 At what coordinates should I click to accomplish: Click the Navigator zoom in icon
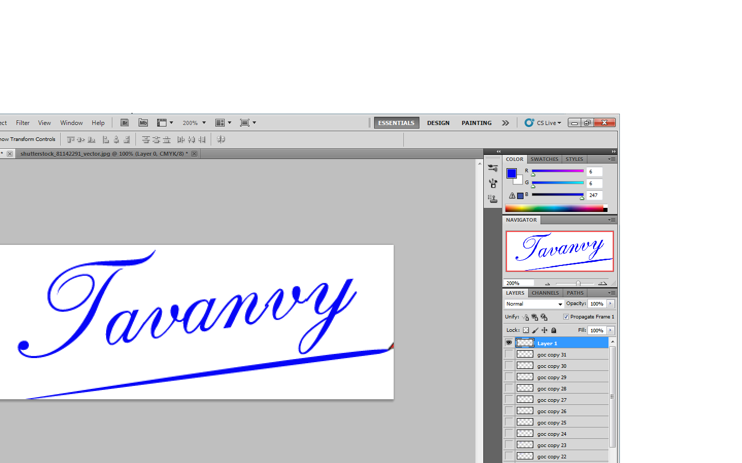click(602, 283)
